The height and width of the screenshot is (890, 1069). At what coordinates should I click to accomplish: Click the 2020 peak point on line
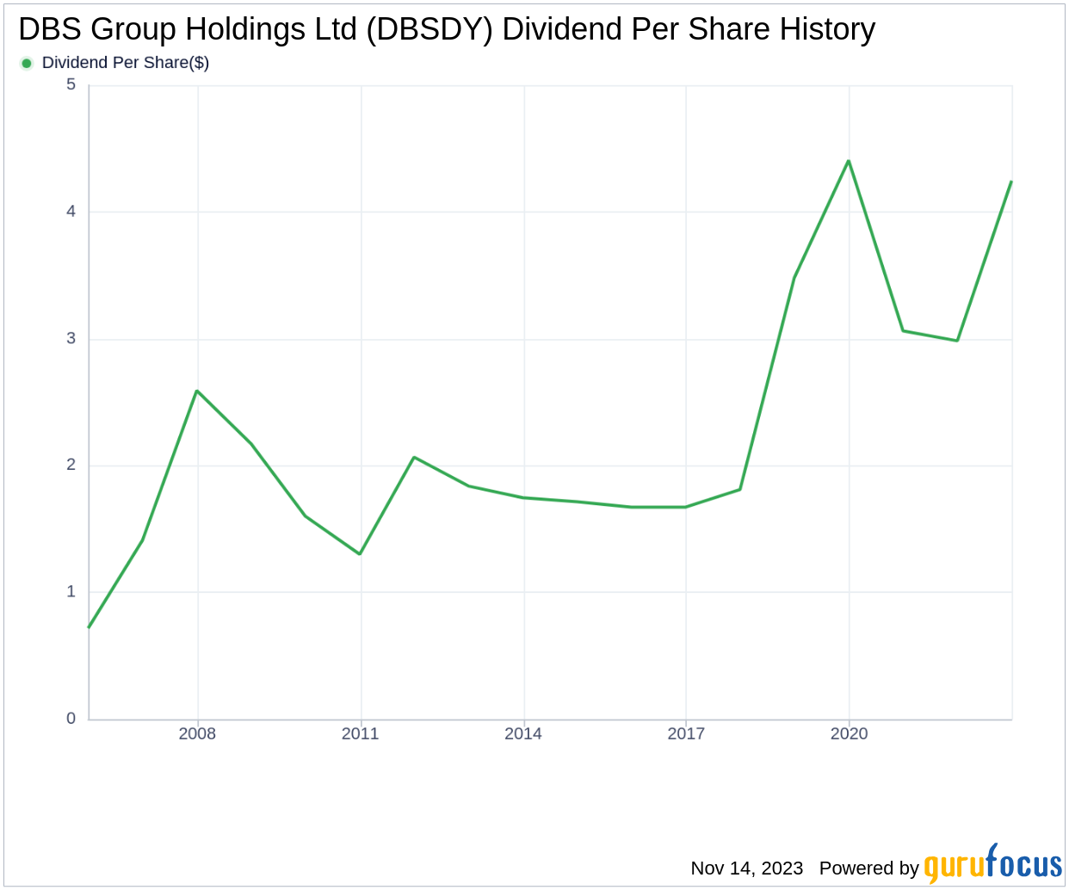(x=849, y=161)
